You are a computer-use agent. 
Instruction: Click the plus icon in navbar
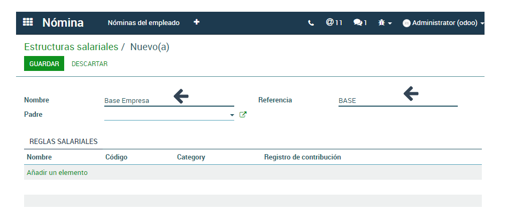(x=197, y=22)
